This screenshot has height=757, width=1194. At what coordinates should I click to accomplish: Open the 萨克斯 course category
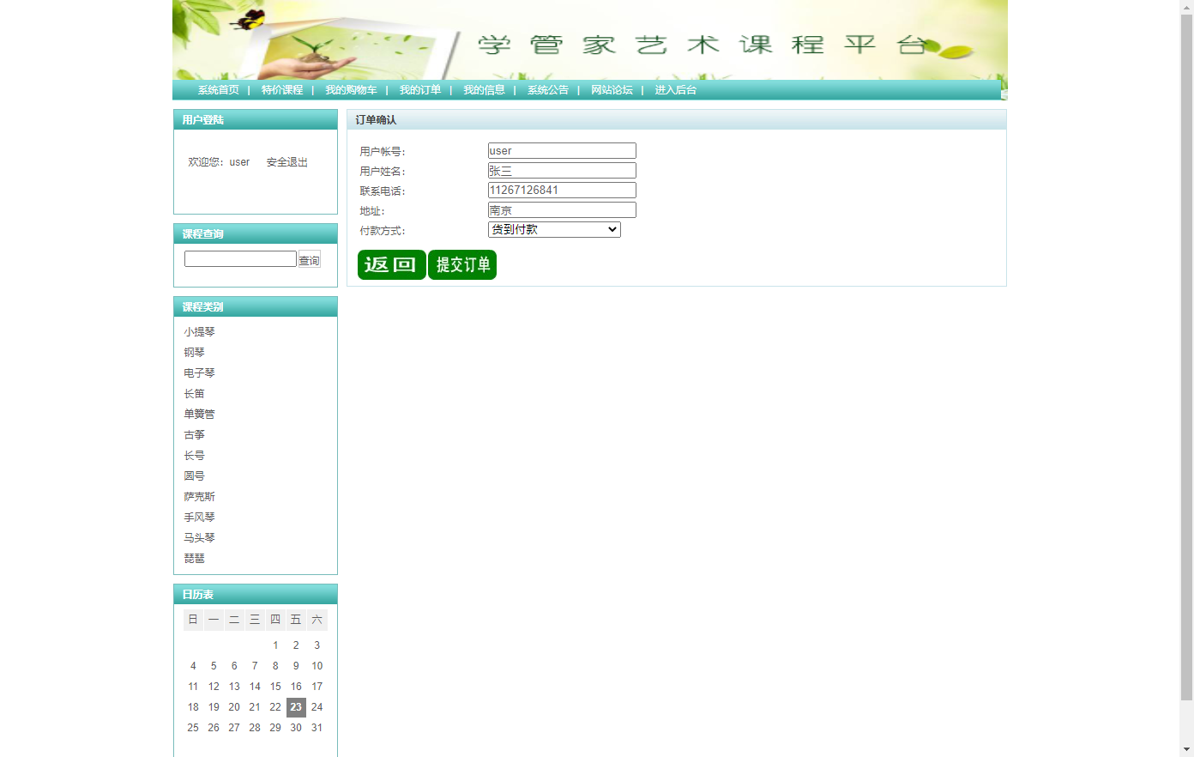(199, 497)
